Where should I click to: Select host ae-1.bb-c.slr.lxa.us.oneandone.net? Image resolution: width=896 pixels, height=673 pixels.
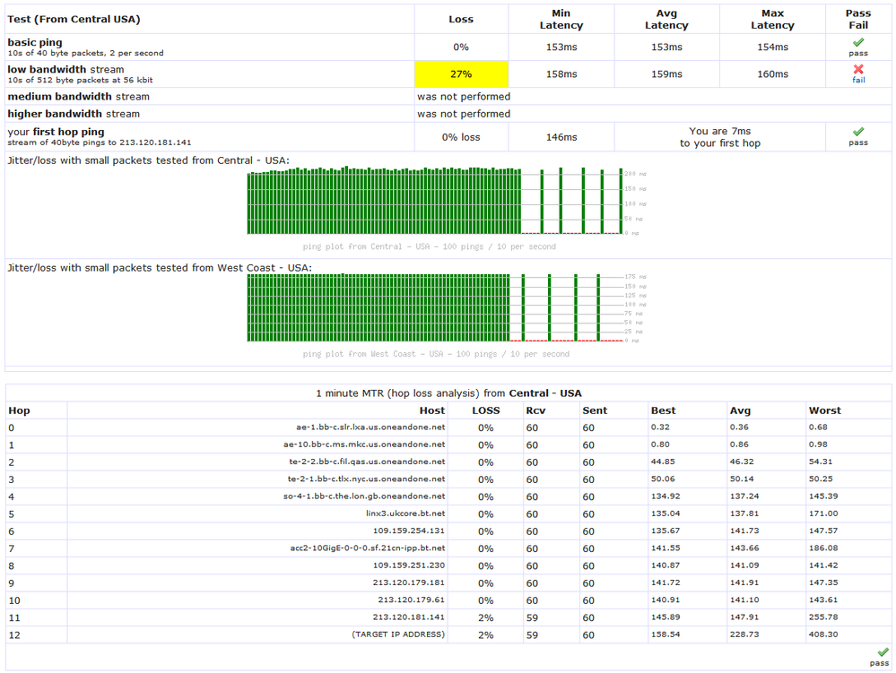point(370,427)
